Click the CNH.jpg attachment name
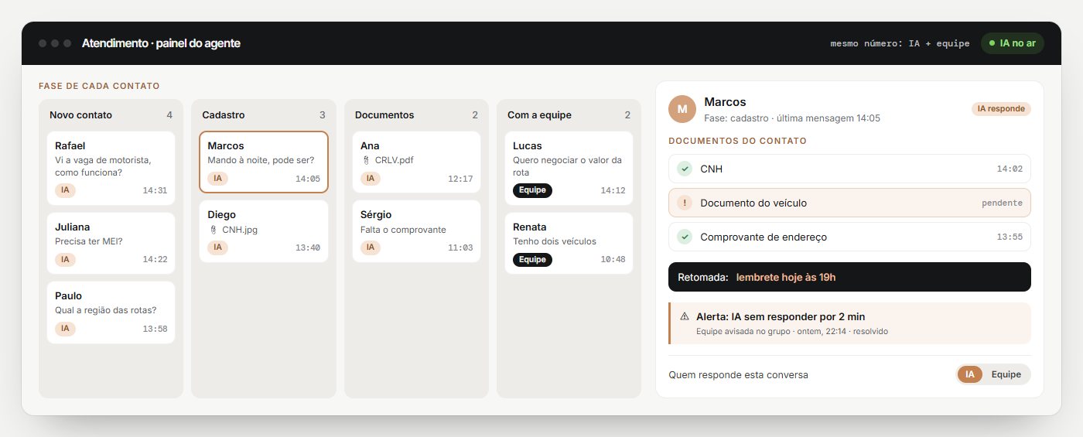The image size is (1083, 437). (240, 230)
